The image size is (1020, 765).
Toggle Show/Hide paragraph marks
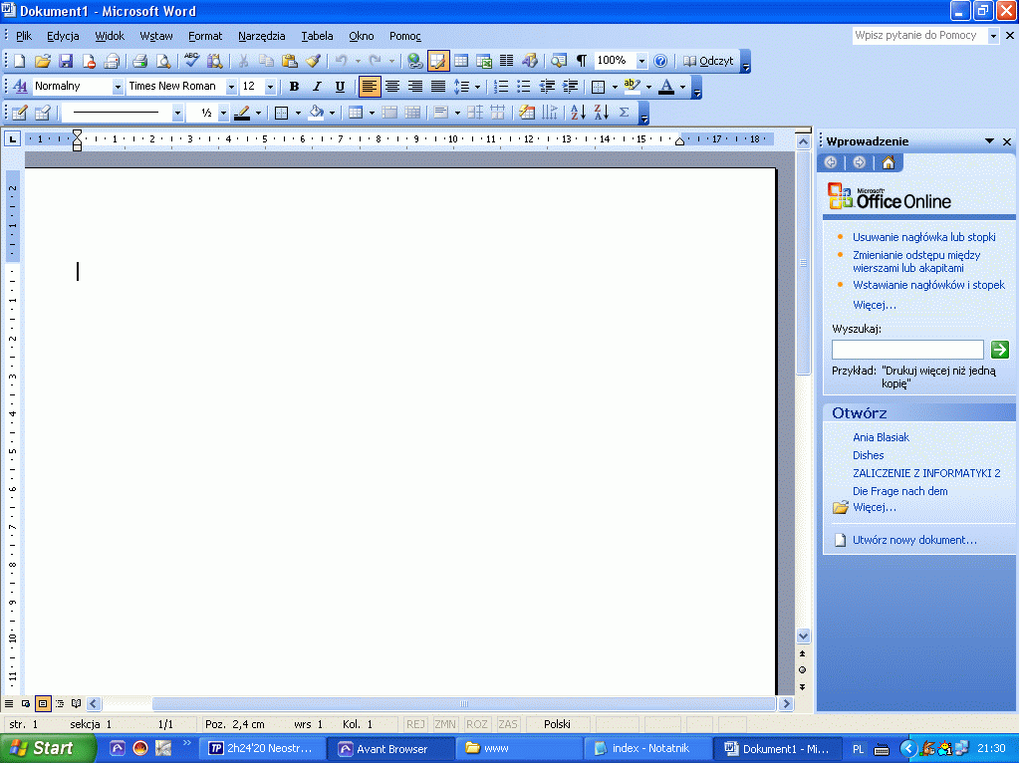point(582,61)
